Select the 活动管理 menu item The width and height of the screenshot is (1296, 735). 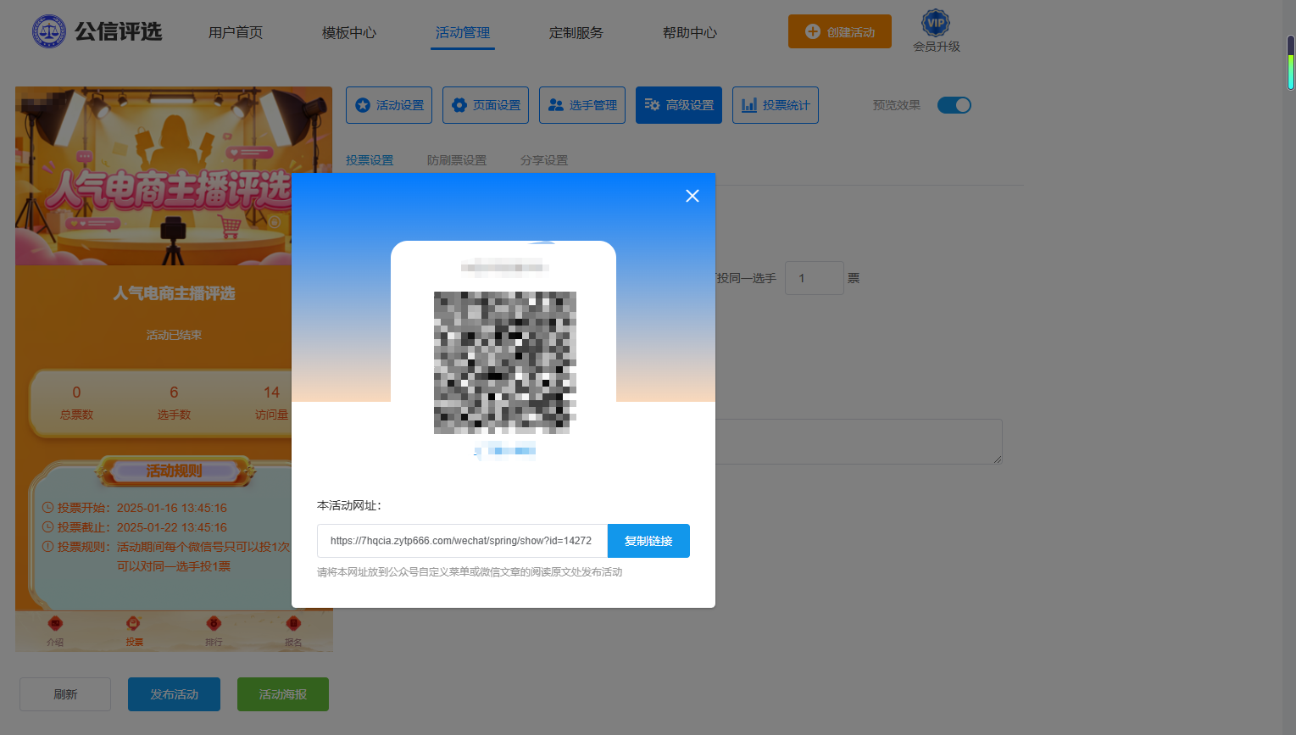(x=463, y=32)
